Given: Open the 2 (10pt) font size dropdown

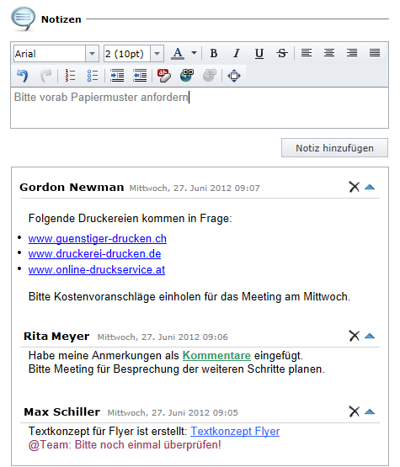Looking at the screenshot, I should point(157,54).
